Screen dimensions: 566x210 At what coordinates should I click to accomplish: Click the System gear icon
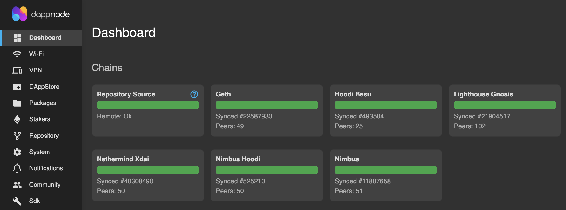tap(17, 152)
